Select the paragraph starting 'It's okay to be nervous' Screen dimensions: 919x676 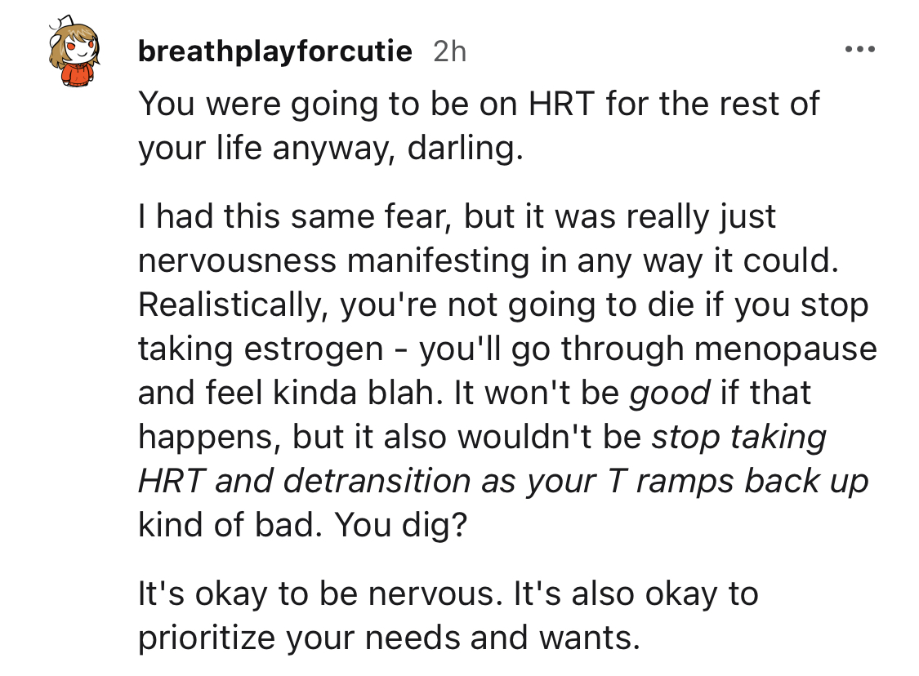point(448,615)
